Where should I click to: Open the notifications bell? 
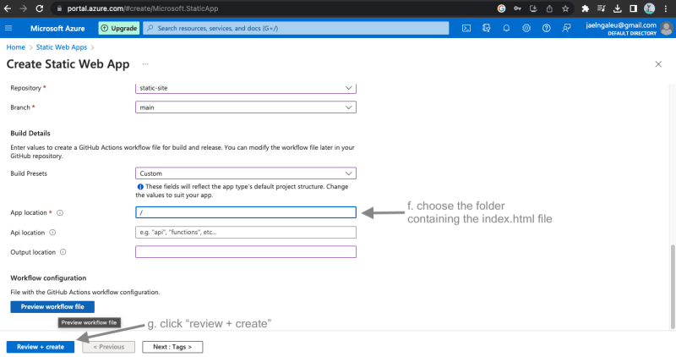(506, 29)
